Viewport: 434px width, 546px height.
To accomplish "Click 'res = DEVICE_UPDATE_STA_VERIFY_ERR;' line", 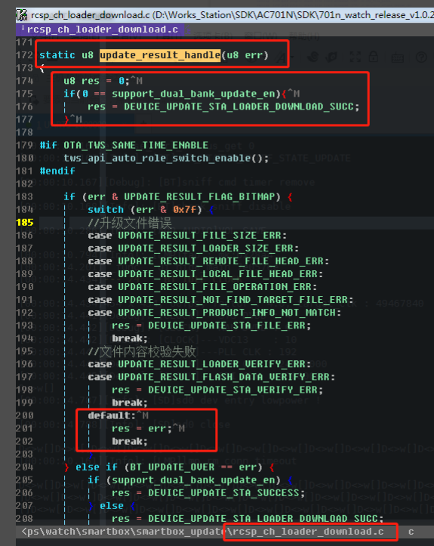I will pos(217,390).
